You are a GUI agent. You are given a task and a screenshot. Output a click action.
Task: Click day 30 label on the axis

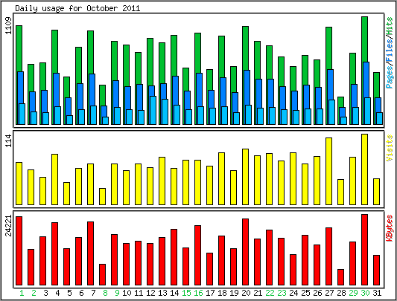pyautogui.click(x=365, y=293)
